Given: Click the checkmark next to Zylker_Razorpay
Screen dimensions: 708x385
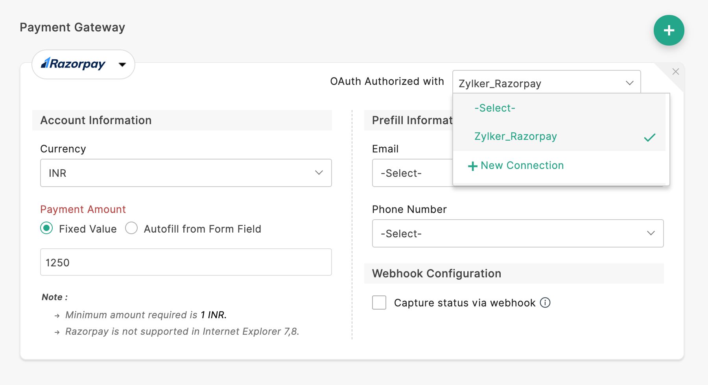Looking at the screenshot, I should click(650, 137).
